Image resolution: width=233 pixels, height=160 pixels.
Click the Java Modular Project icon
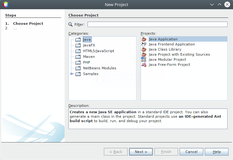point(144,59)
